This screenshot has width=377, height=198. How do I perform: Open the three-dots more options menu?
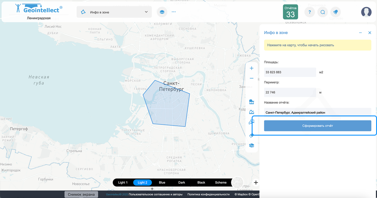coord(173,12)
